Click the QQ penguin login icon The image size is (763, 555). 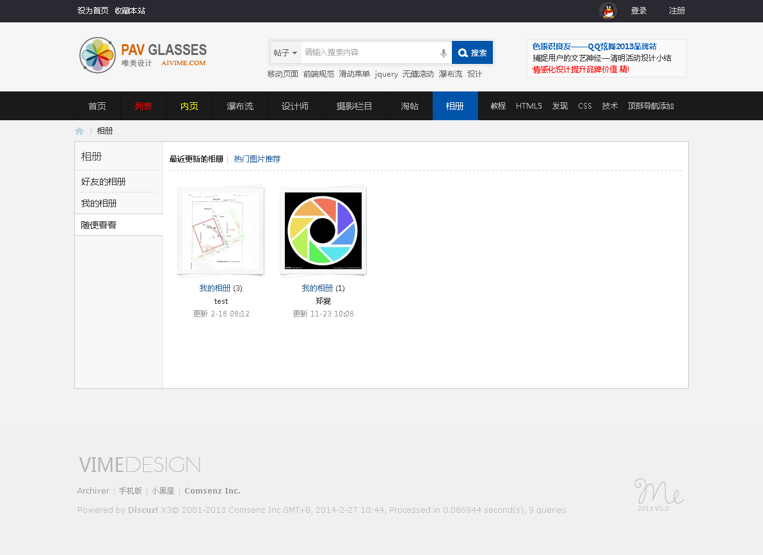pyautogui.click(x=608, y=11)
